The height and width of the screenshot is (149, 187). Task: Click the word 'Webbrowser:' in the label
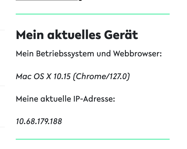[137, 54]
